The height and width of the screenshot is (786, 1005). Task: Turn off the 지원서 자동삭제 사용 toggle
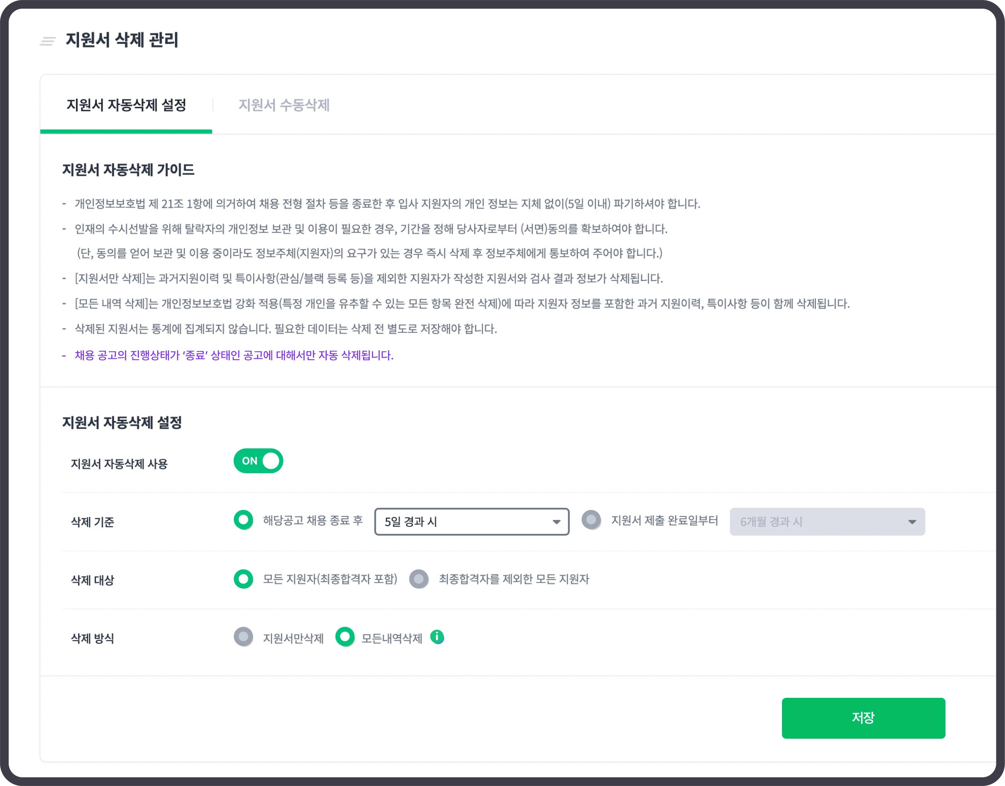(259, 461)
